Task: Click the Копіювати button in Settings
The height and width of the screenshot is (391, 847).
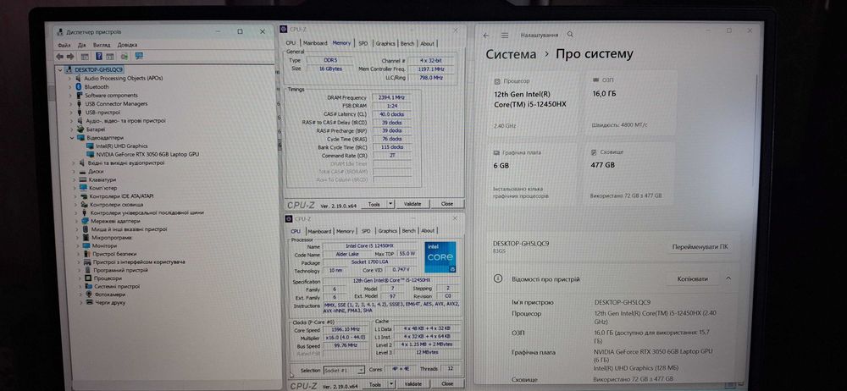Action: (692, 279)
